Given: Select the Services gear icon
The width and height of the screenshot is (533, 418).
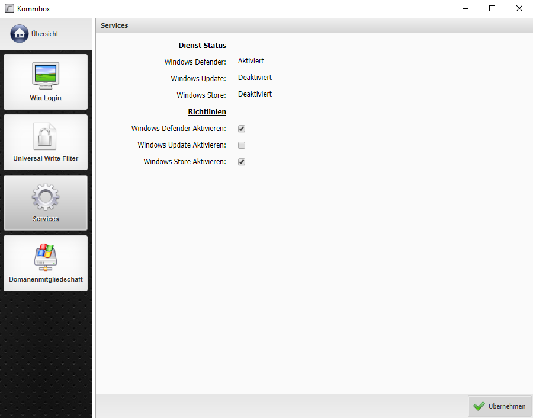Looking at the screenshot, I should [x=46, y=197].
